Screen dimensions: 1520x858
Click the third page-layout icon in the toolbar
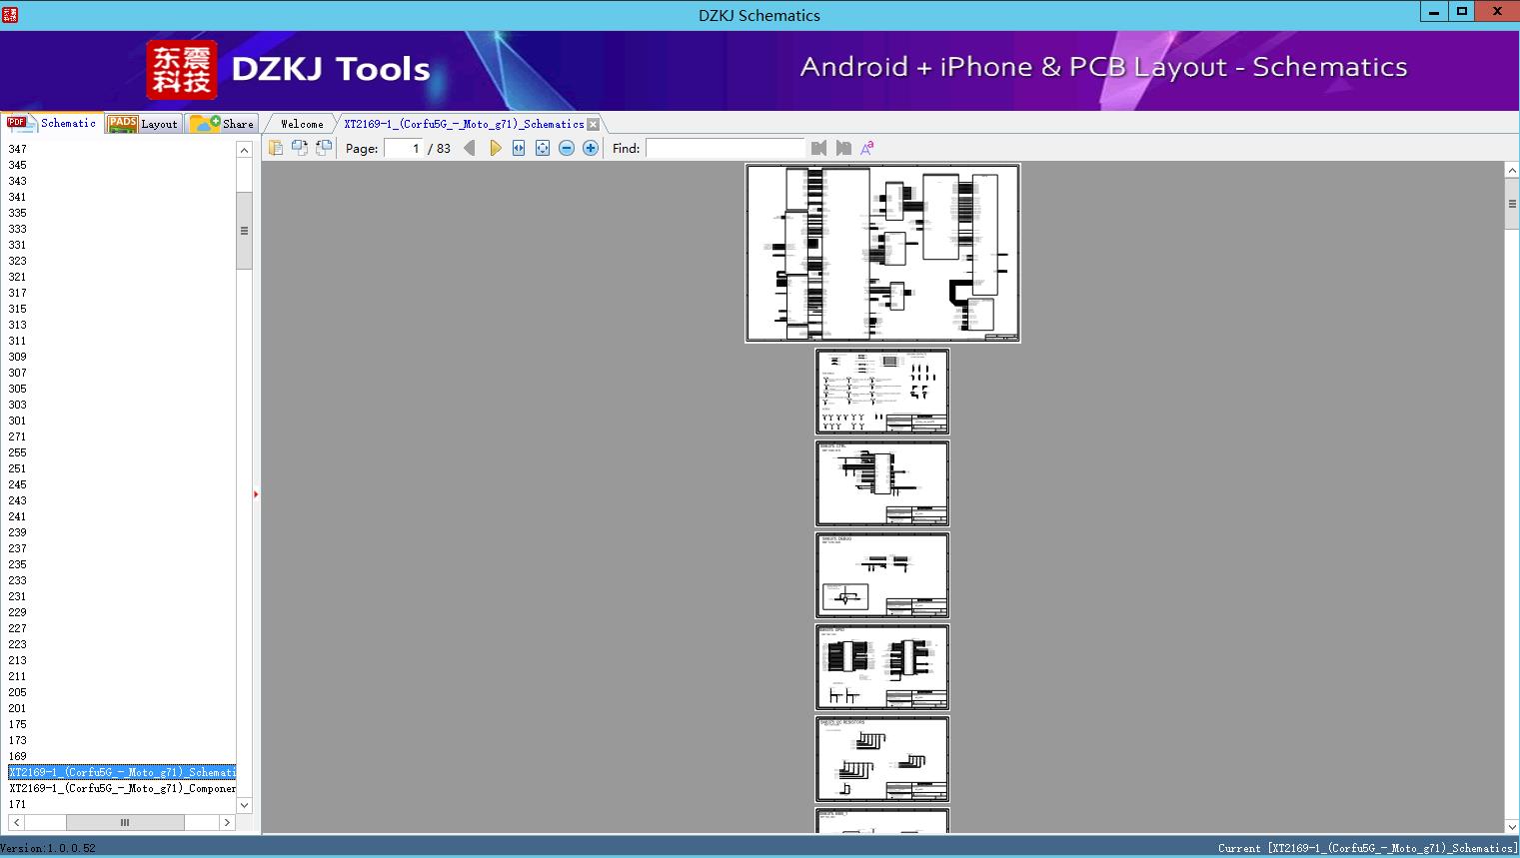point(324,148)
